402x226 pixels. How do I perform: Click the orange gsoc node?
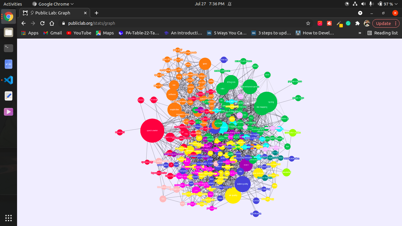point(205,64)
